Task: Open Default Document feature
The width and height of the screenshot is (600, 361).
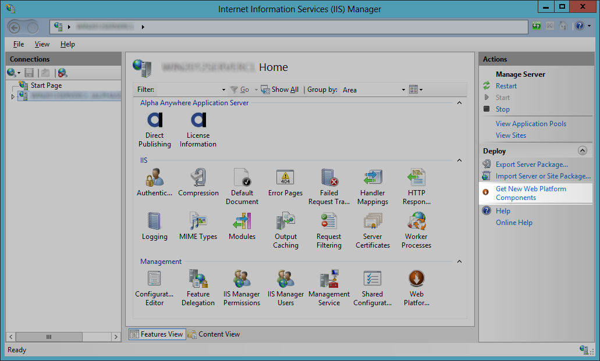Action: [x=242, y=187]
